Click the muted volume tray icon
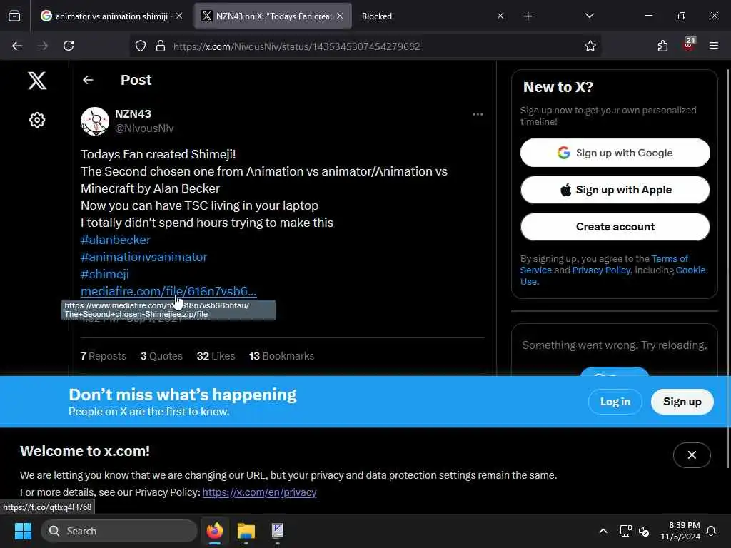This screenshot has width=731, height=548. (x=644, y=531)
